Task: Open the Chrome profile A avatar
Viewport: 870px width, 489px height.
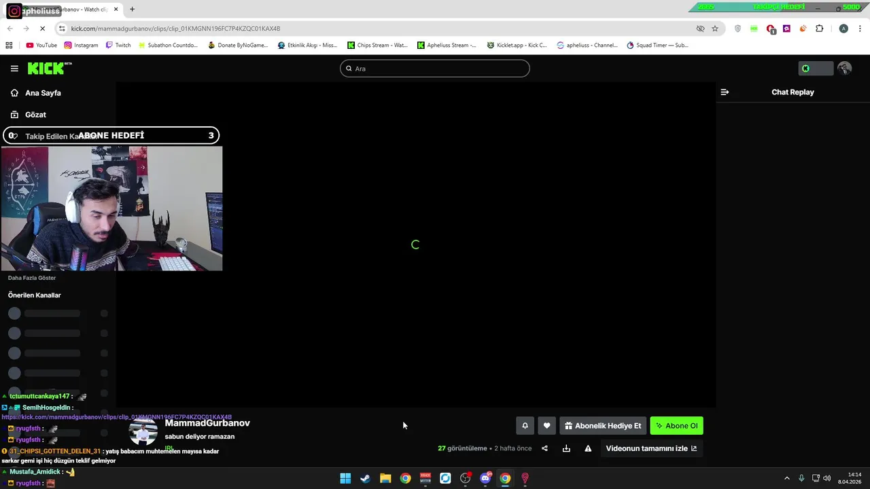Action: pyautogui.click(x=843, y=29)
